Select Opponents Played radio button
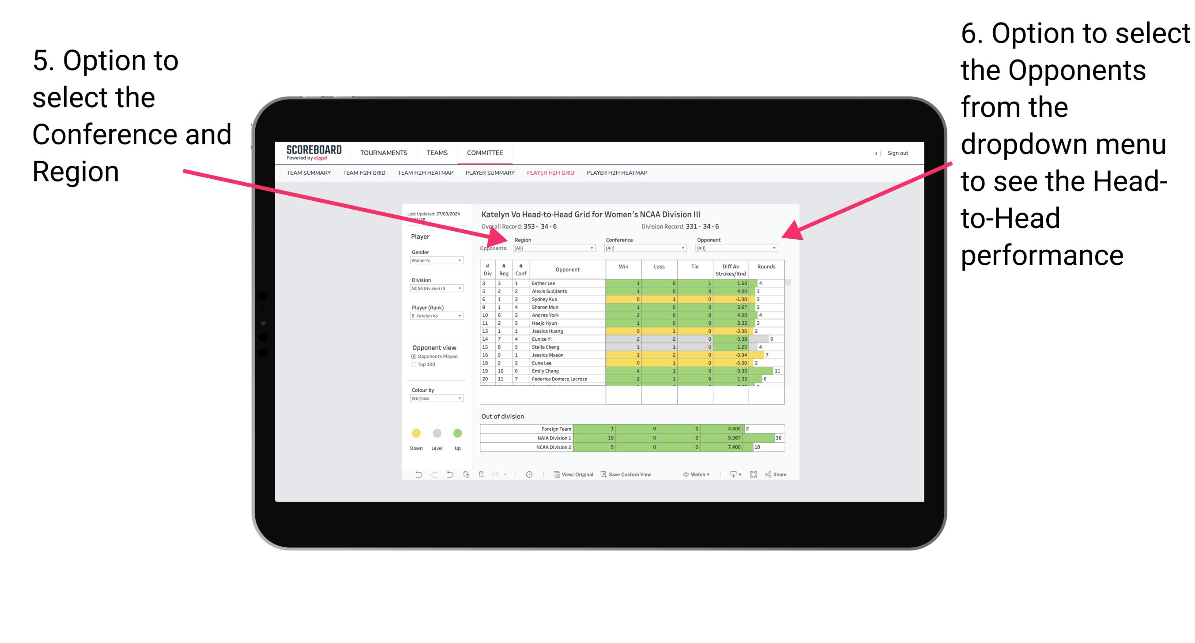 click(x=413, y=356)
